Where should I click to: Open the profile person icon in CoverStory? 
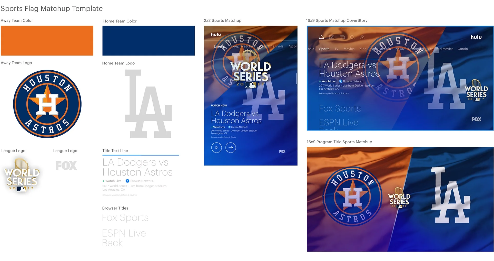tap(362, 37)
